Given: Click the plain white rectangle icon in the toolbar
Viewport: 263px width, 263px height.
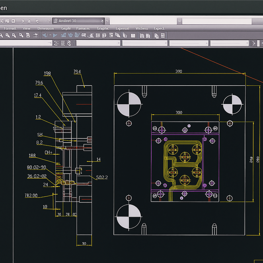Looking at the screenshot, I should tap(133, 35).
